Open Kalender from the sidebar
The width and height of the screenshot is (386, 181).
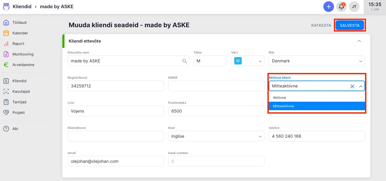(x=20, y=33)
